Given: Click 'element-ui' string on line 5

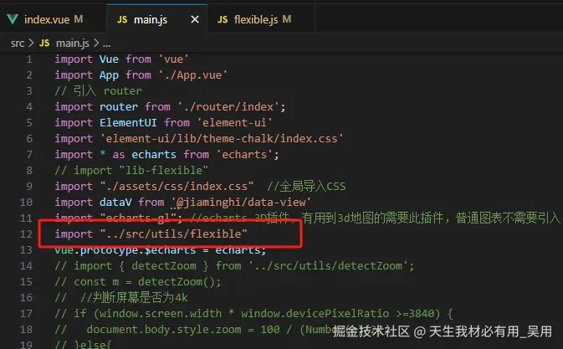Looking at the screenshot, I should click(x=234, y=123).
